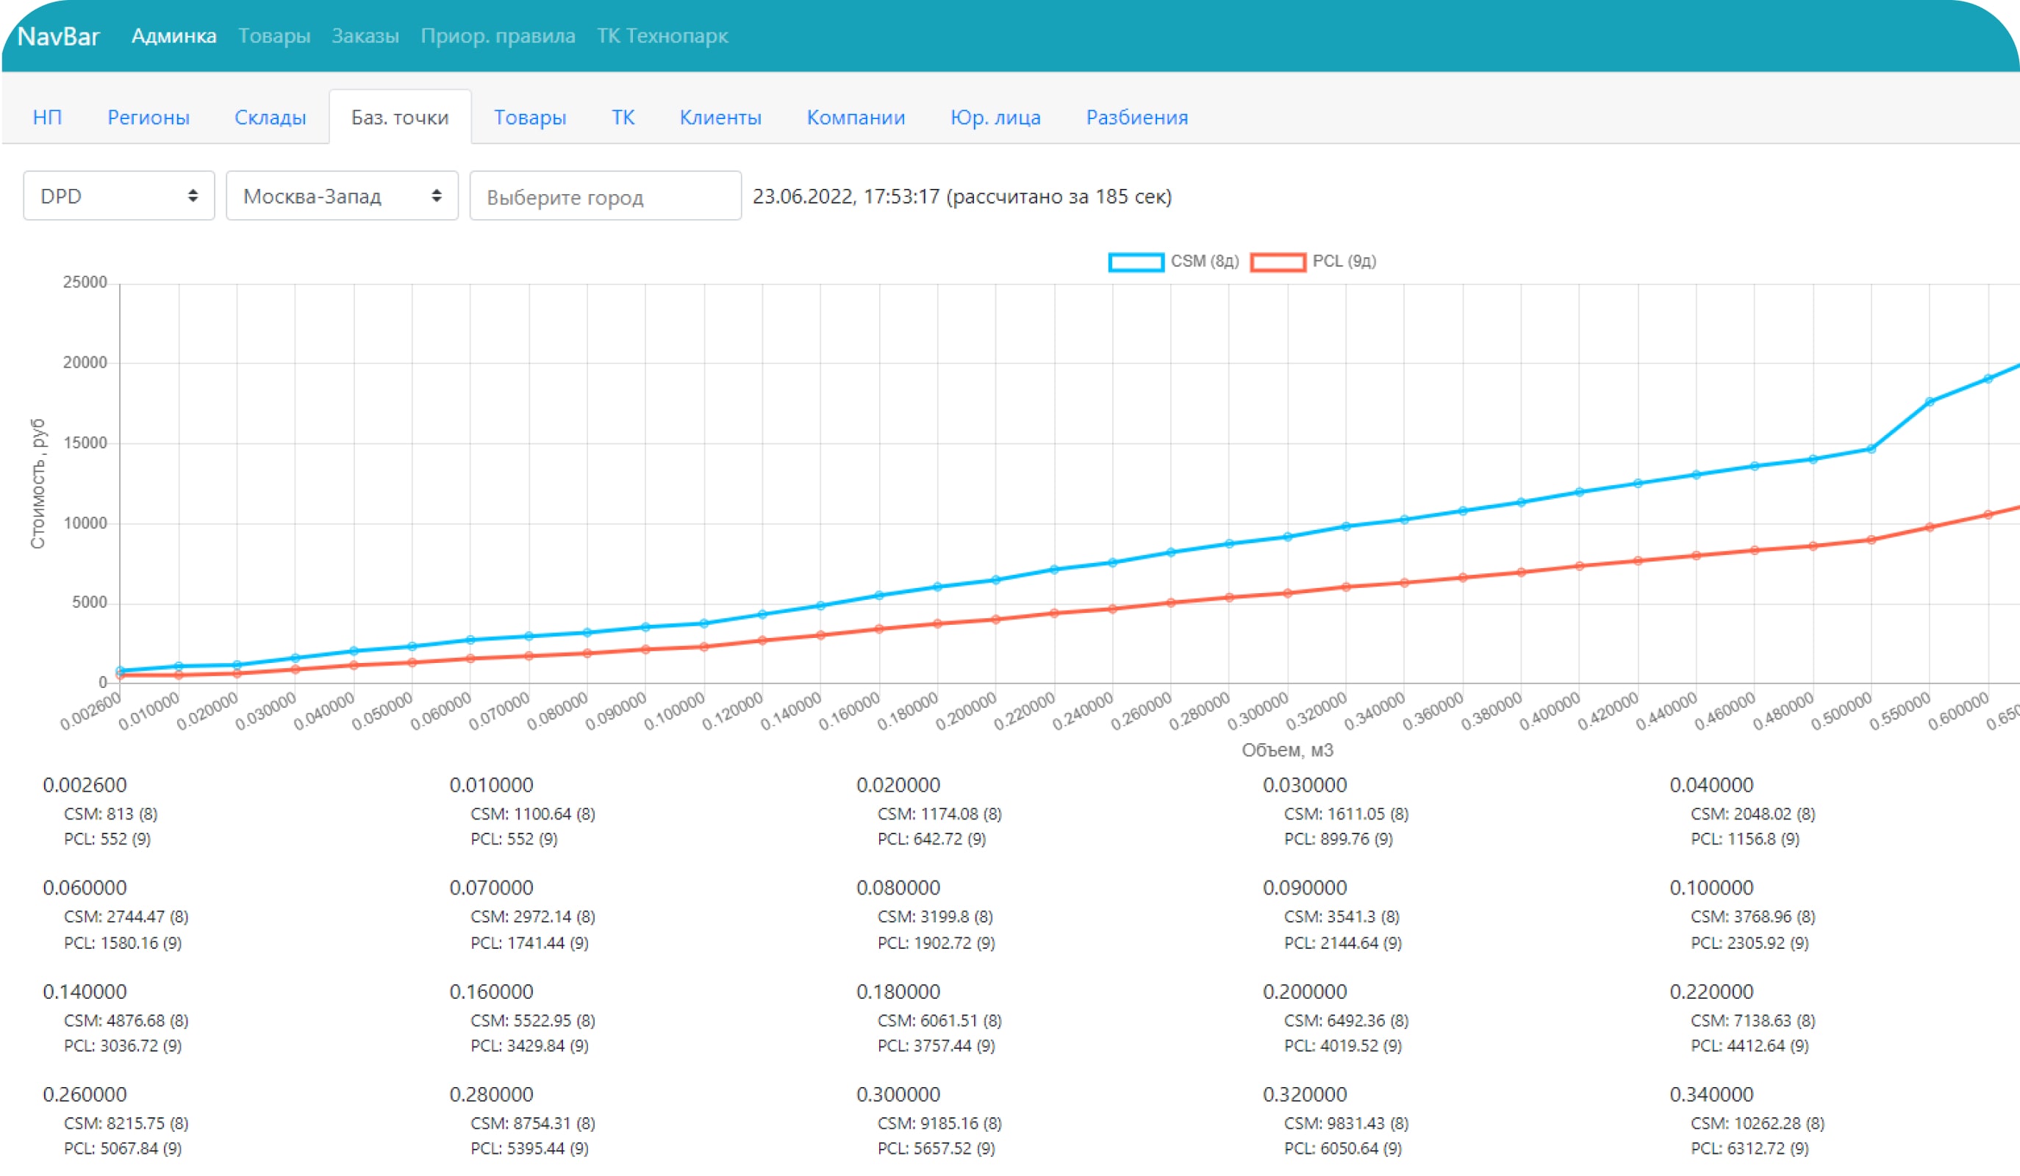Image resolution: width=2020 pixels, height=1176 pixels.
Task: Click the blue CSM legend color box
Action: (1136, 262)
